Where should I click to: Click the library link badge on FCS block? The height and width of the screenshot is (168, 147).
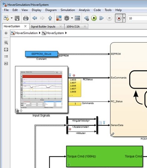[112, 134]
